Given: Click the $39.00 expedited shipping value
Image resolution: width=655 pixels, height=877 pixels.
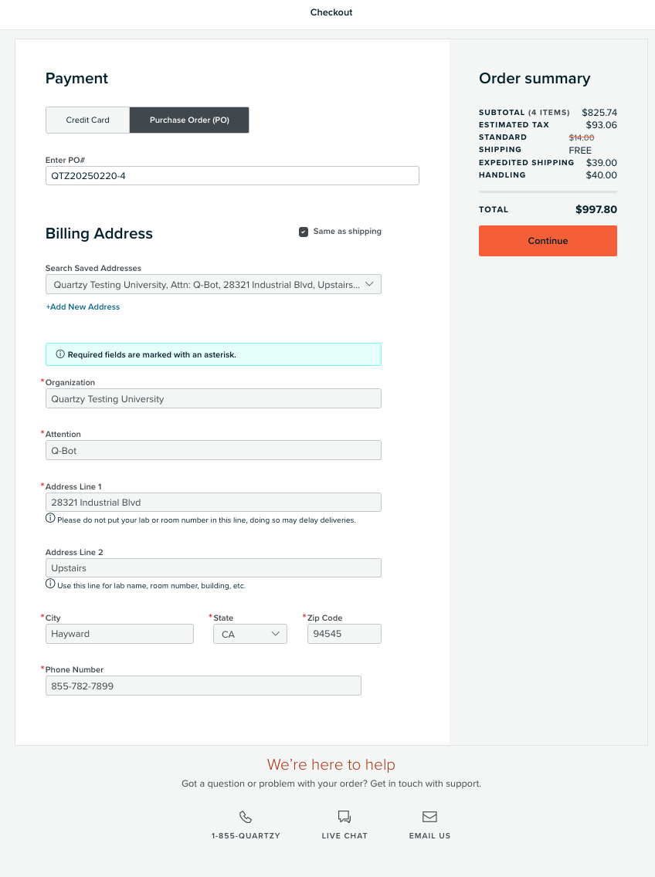Looking at the screenshot, I should 601,163.
